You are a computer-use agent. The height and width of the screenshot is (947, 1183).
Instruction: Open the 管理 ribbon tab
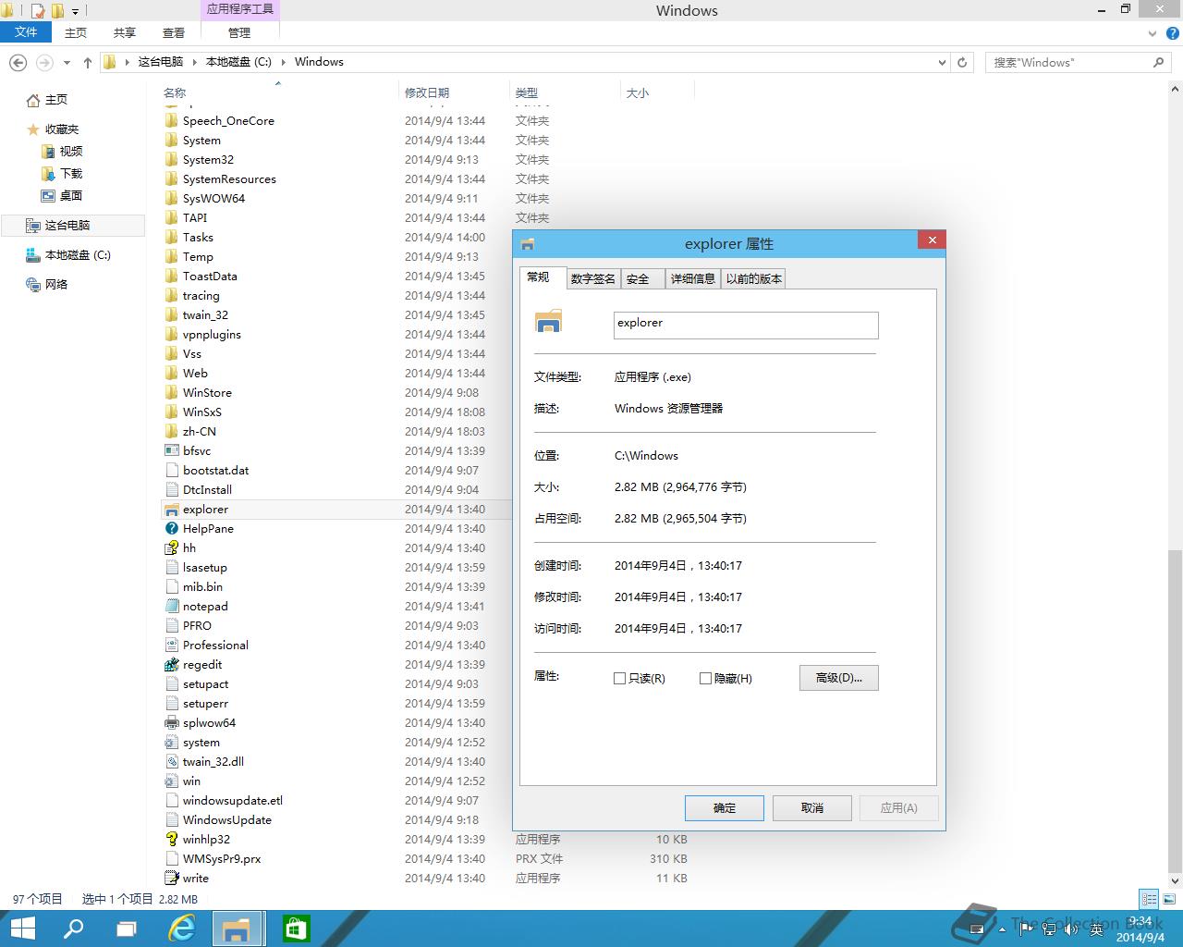pyautogui.click(x=239, y=32)
